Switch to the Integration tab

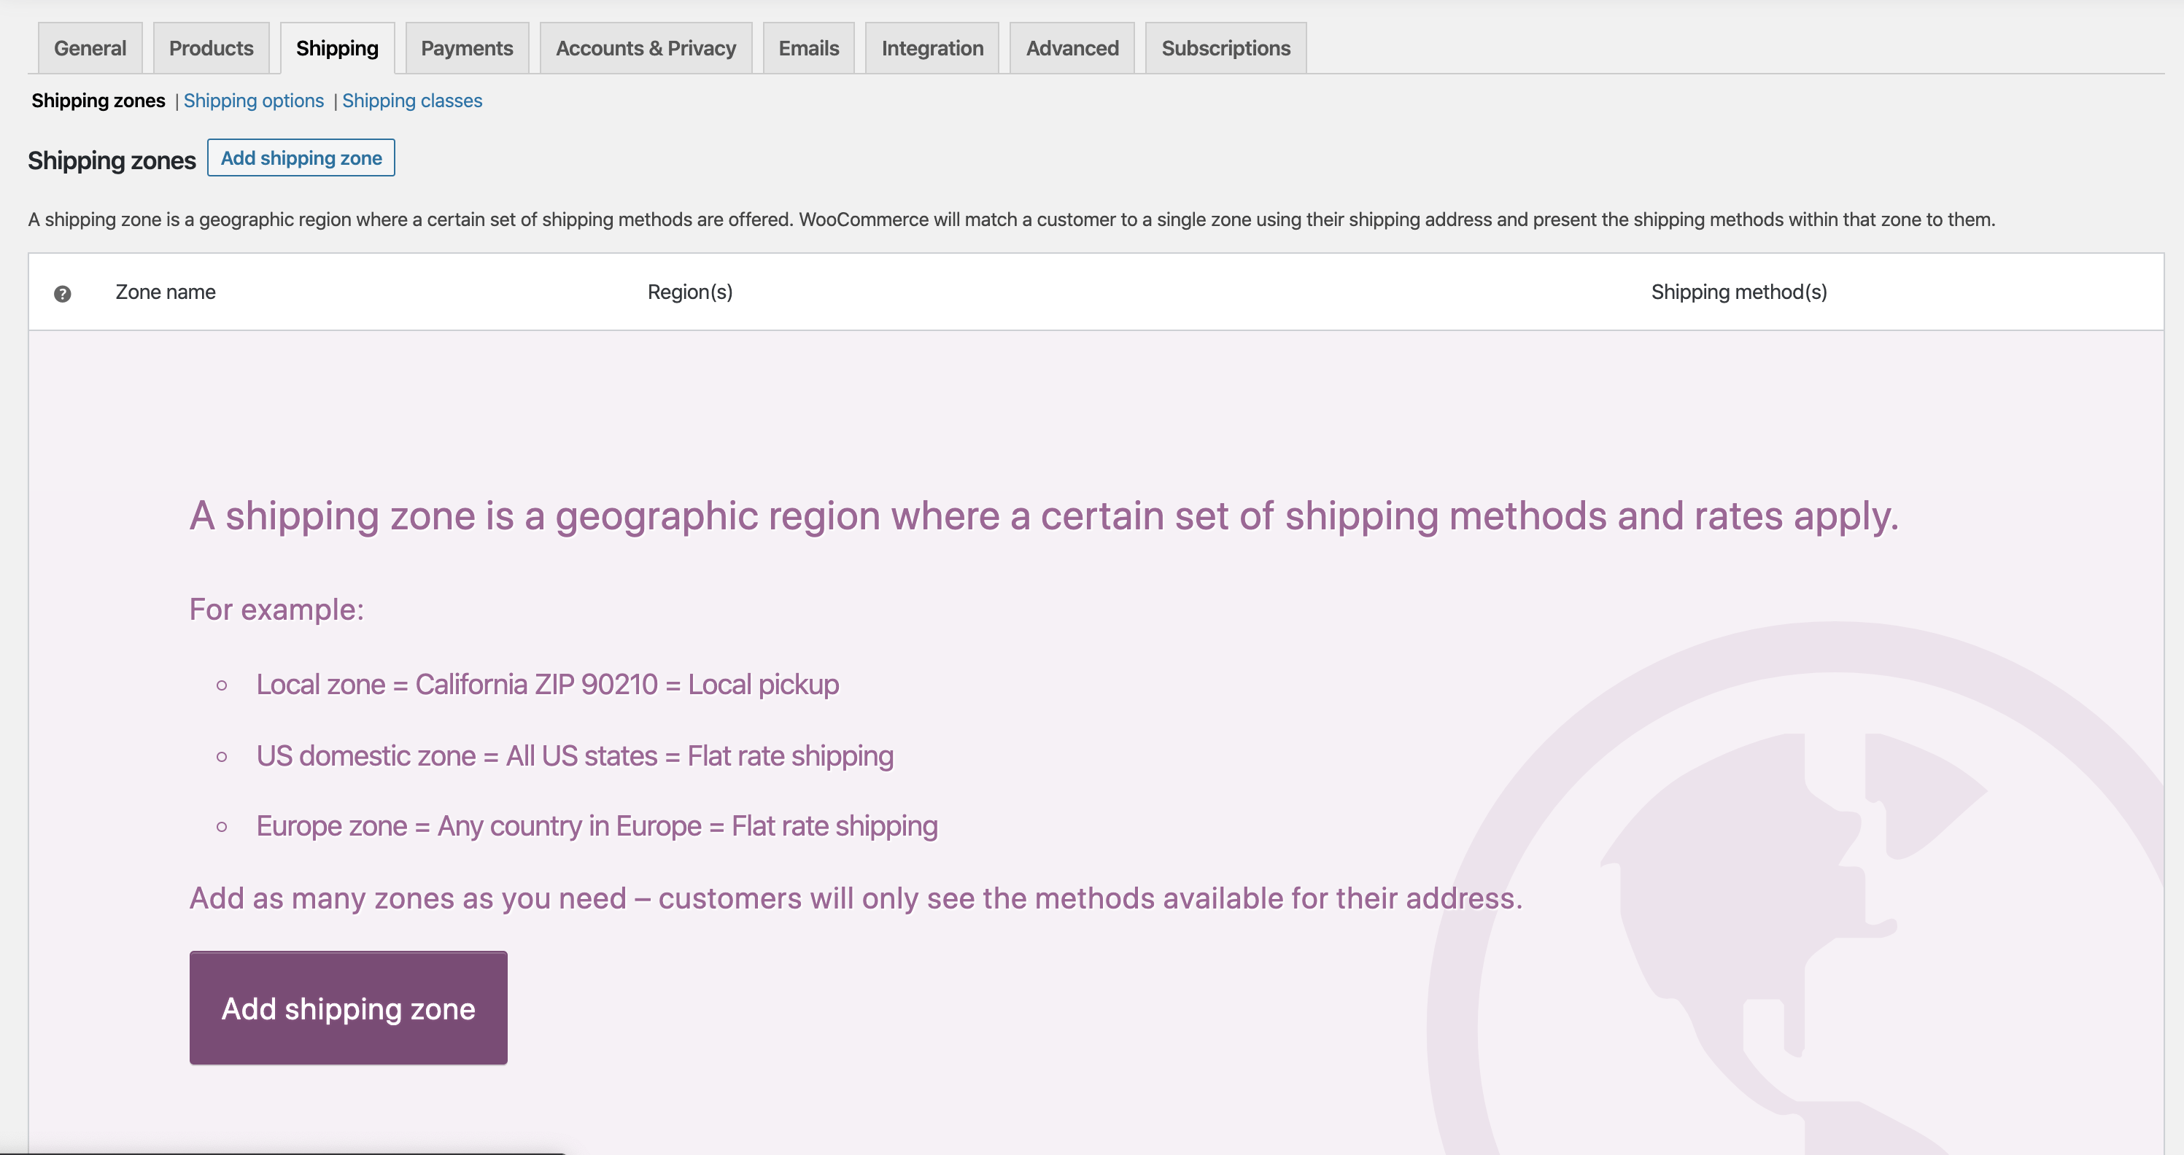tap(932, 48)
